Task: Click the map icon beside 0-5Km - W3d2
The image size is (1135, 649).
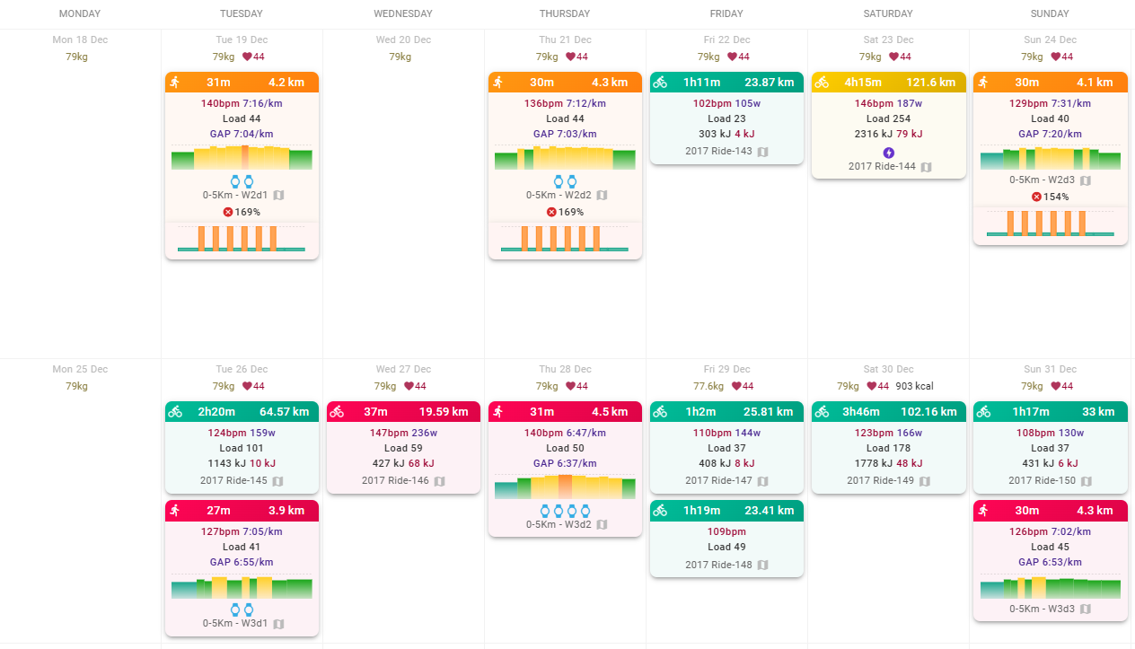Action: coord(602,525)
